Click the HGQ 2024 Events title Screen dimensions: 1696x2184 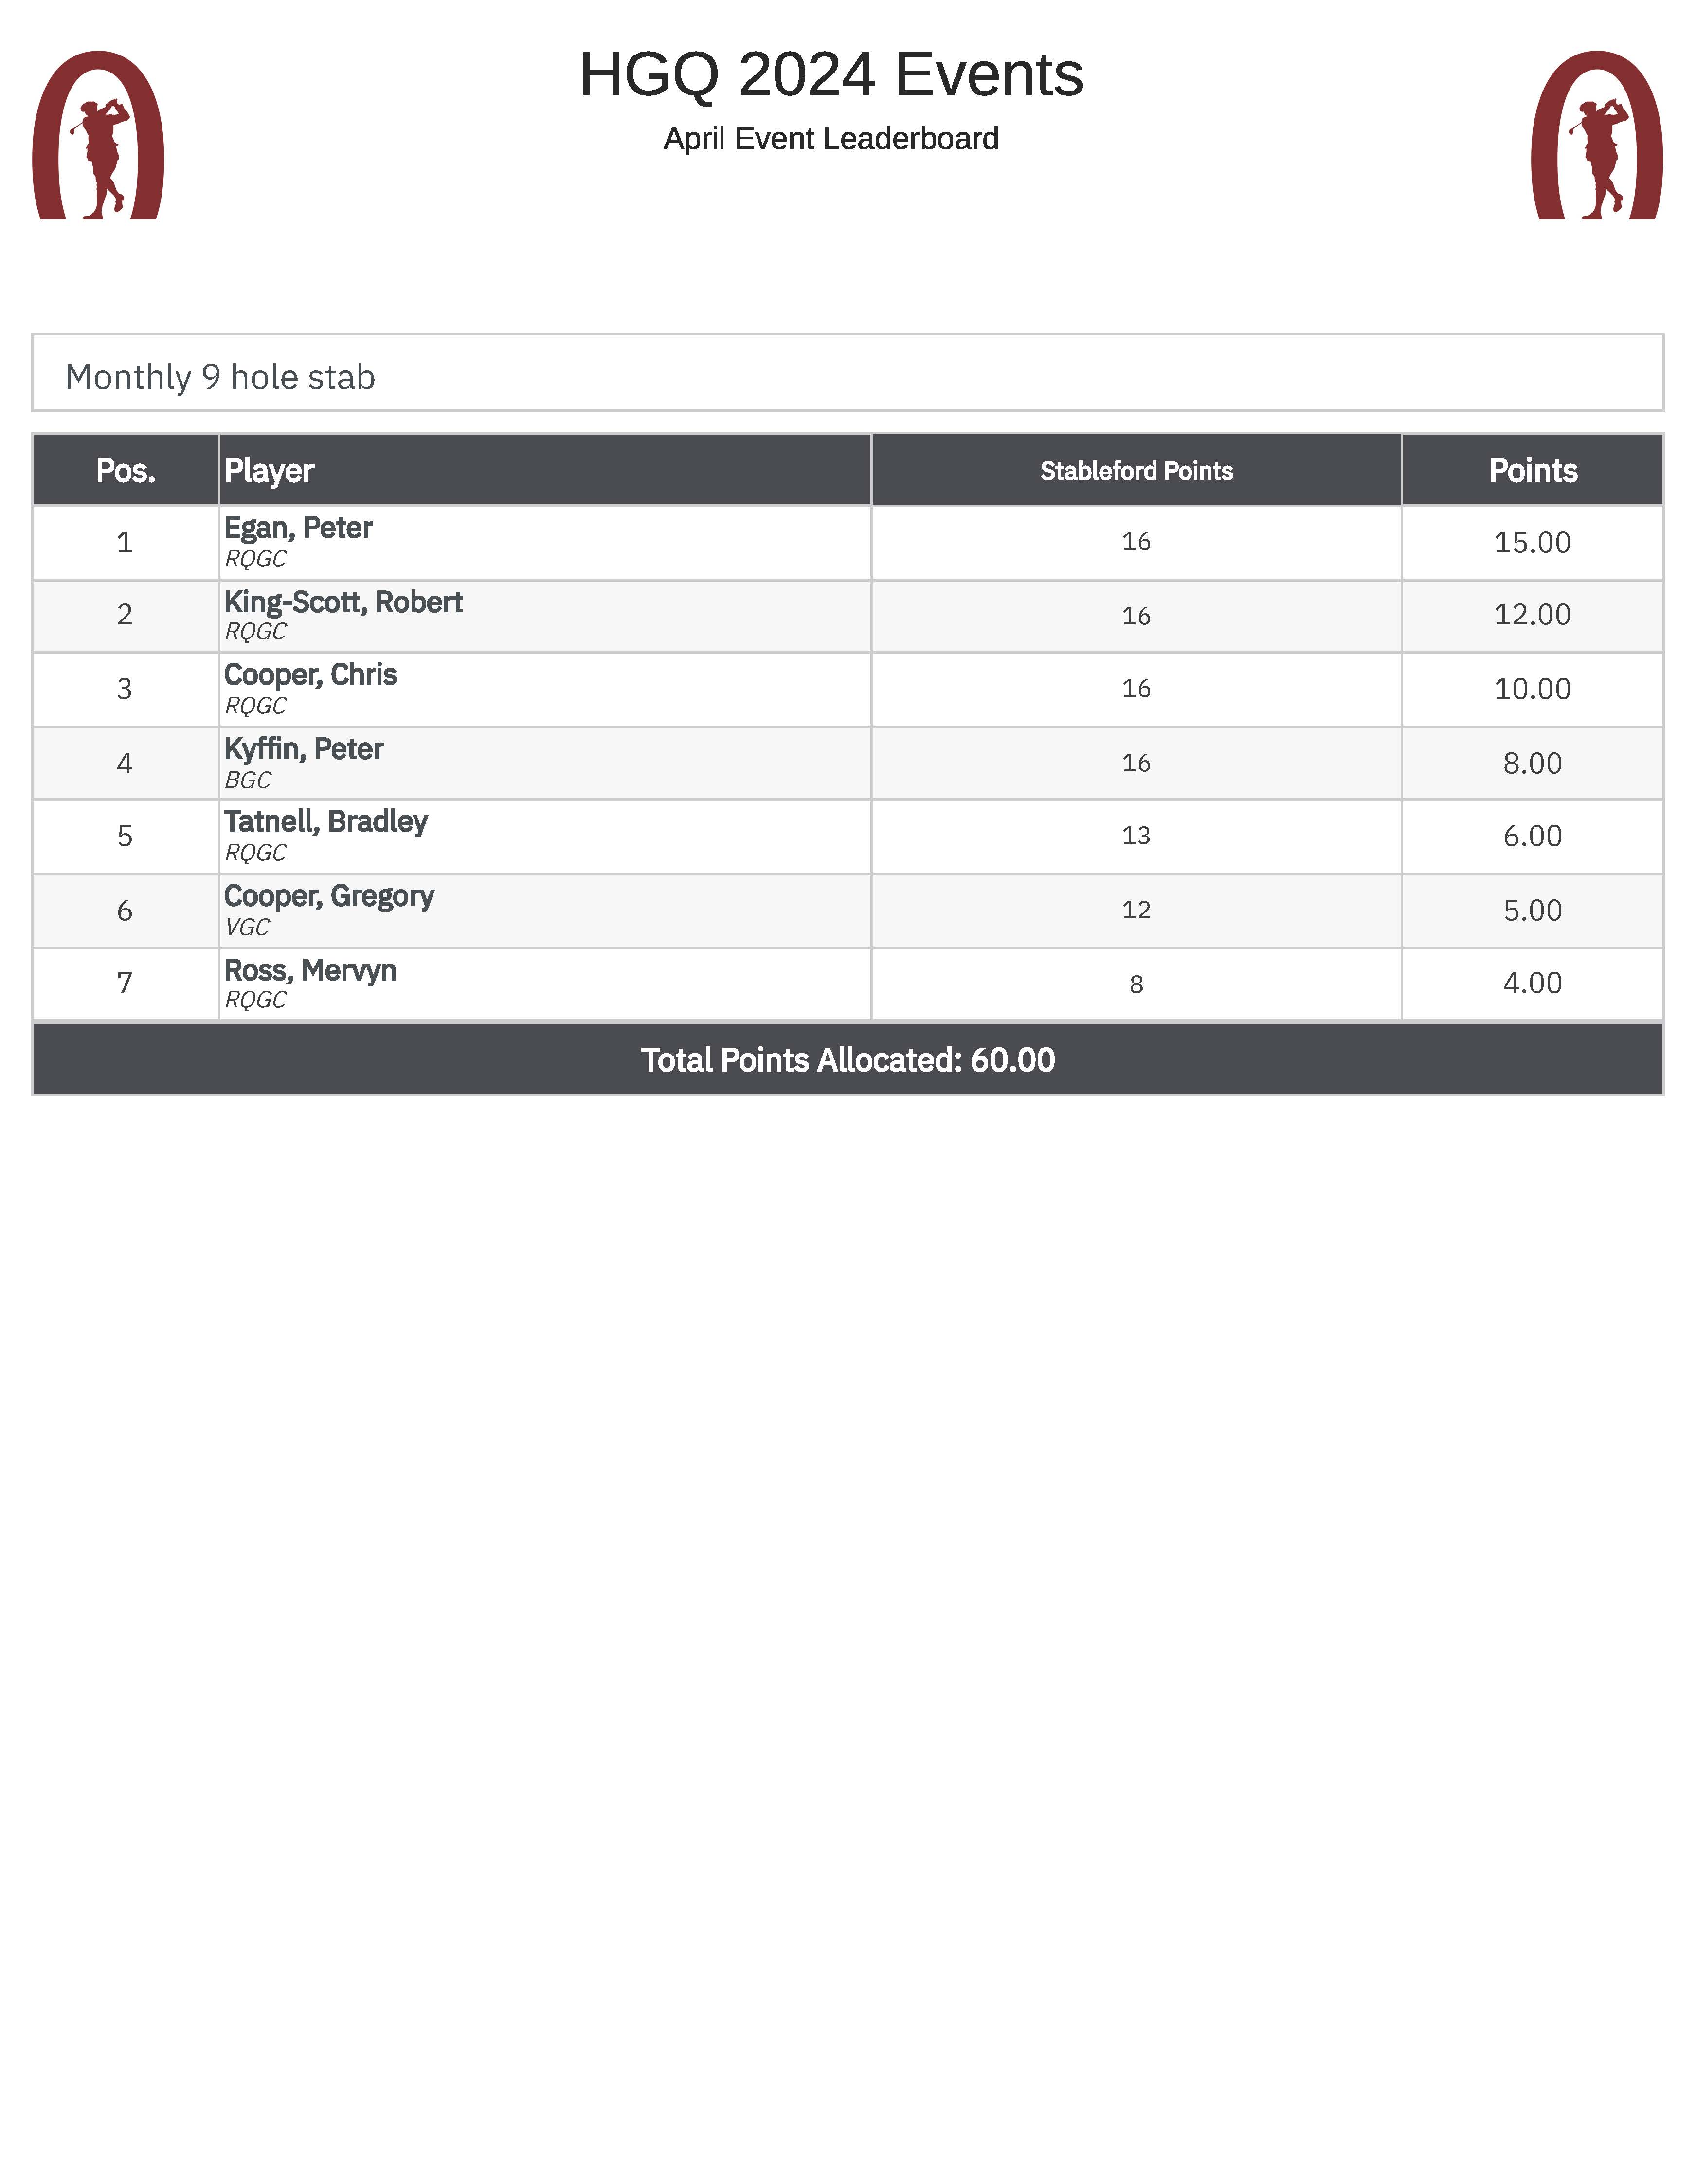pos(830,75)
